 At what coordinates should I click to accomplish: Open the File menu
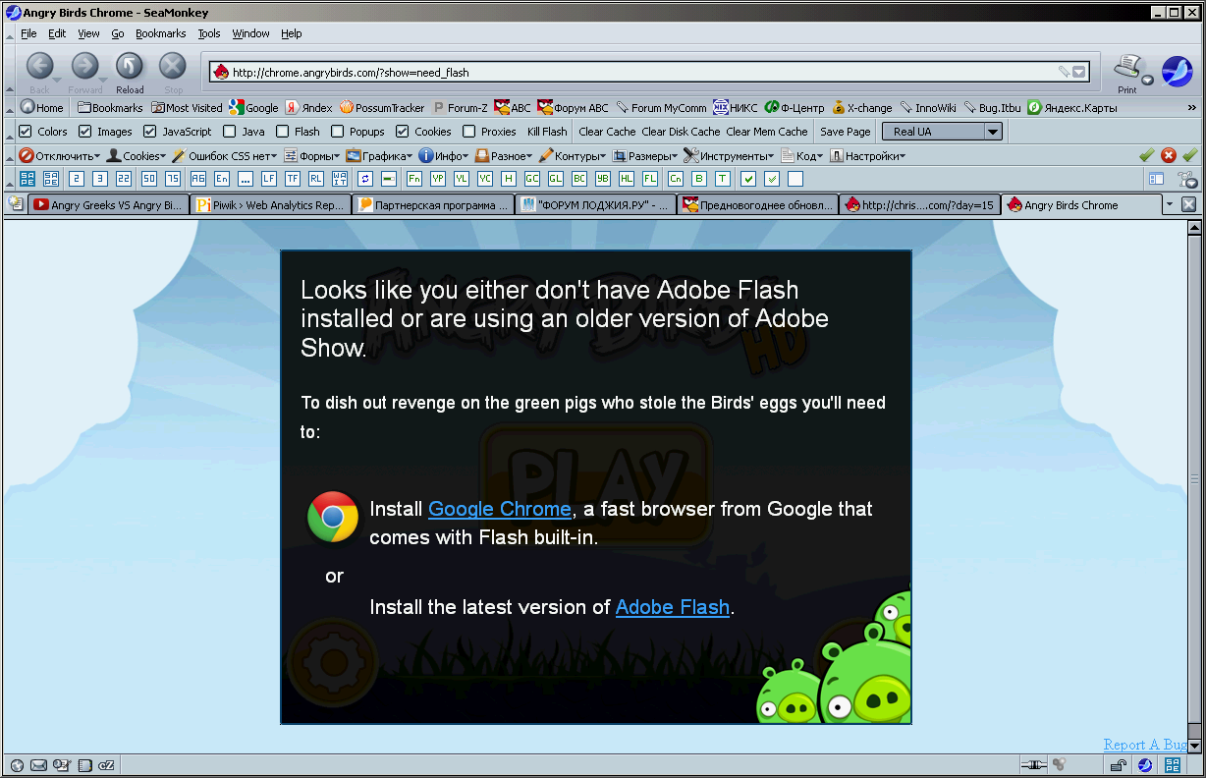[28, 33]
